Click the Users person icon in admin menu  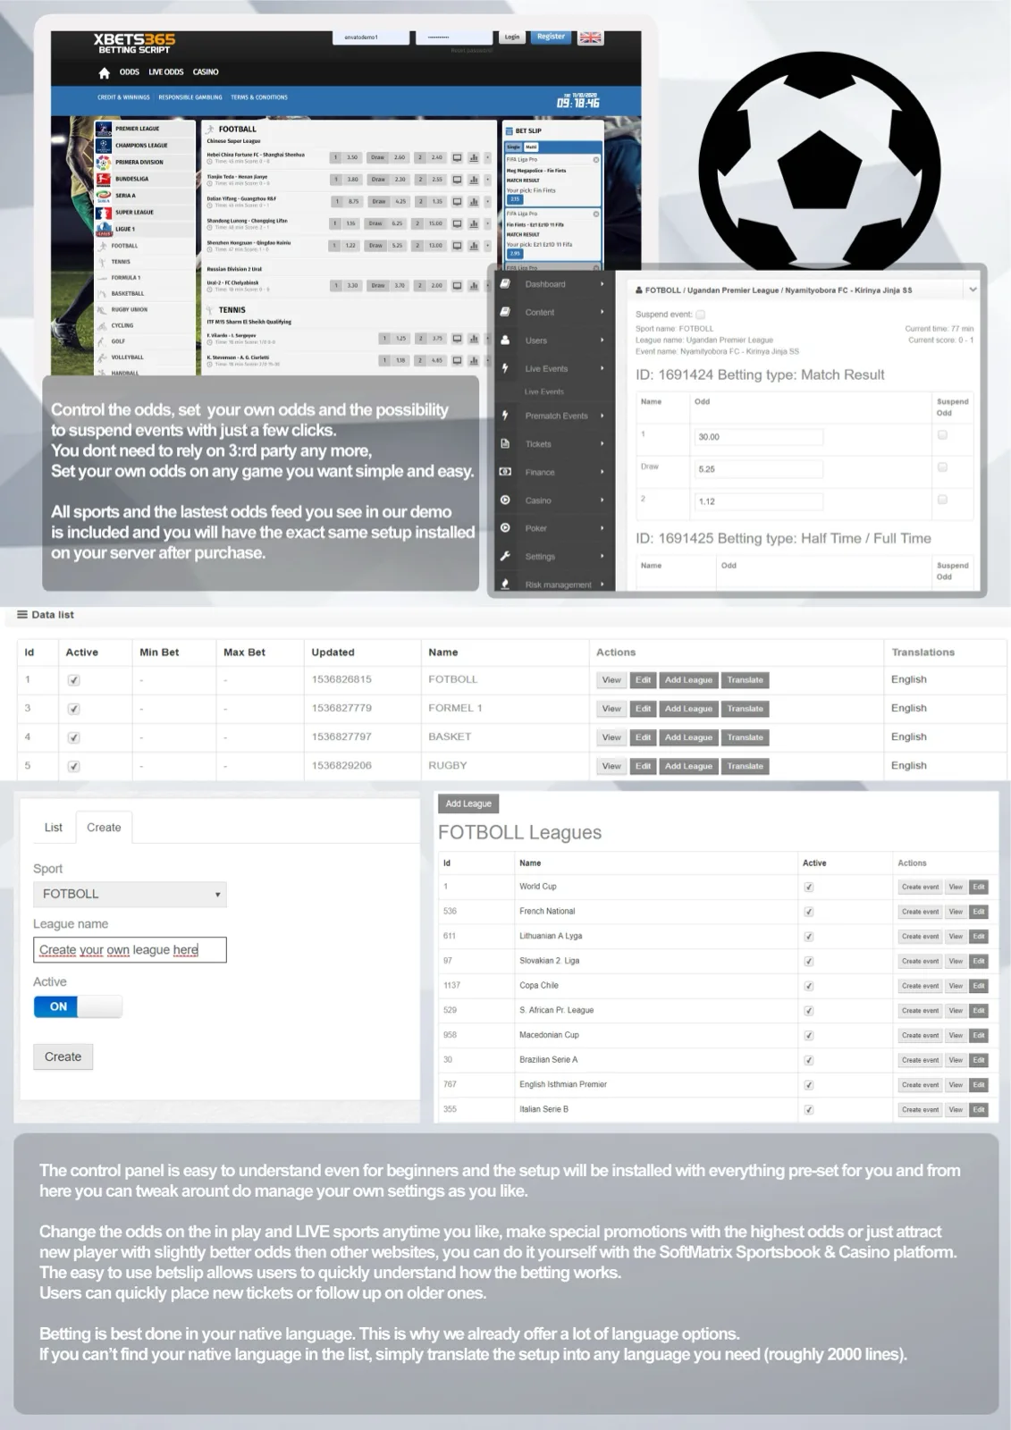point(505,340)
